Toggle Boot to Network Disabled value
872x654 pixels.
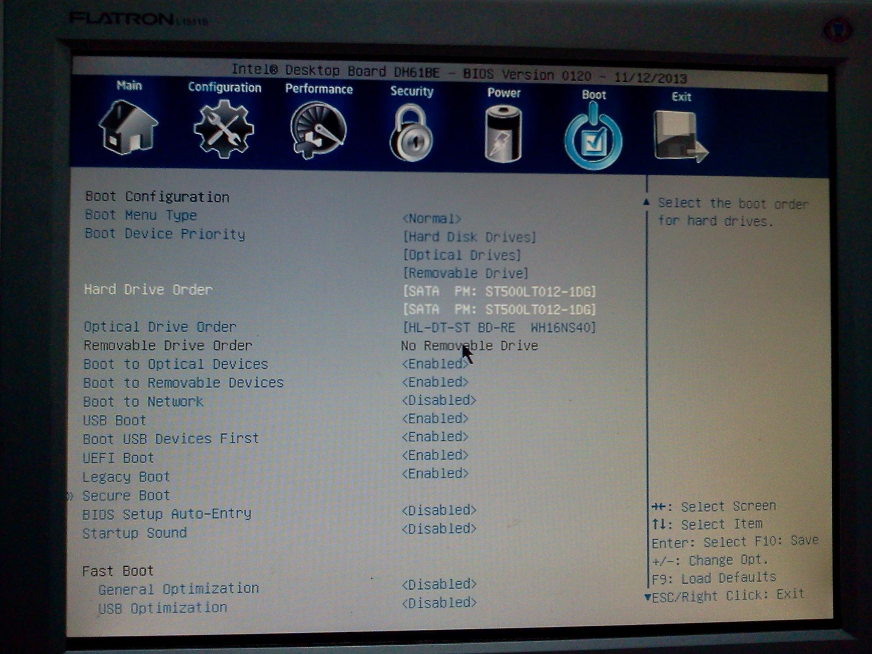pos(439,400)
